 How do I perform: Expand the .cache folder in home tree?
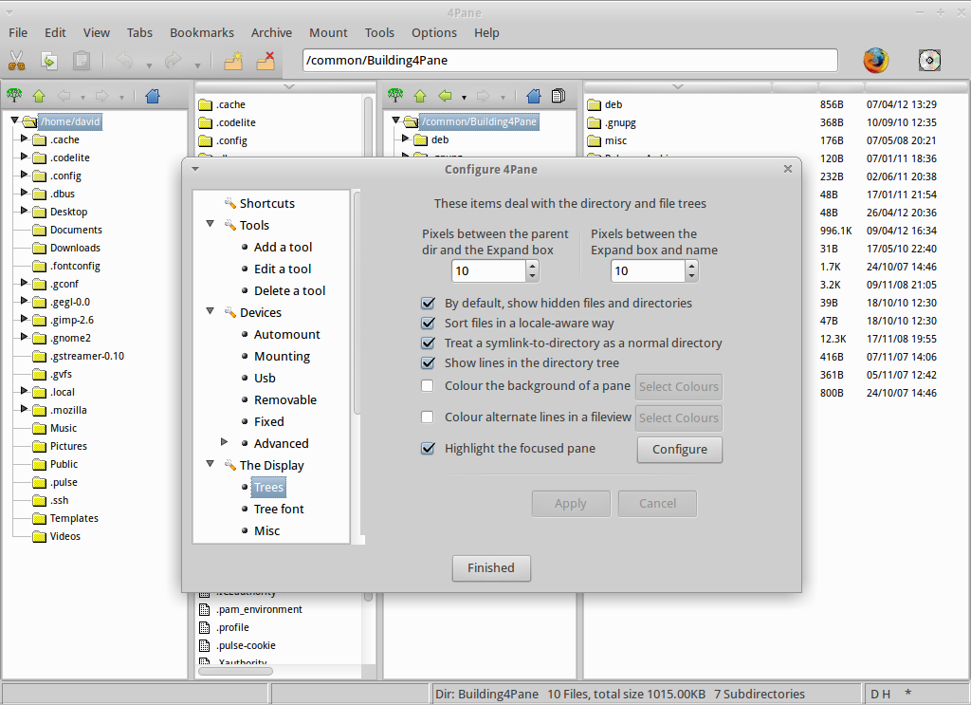24,139
